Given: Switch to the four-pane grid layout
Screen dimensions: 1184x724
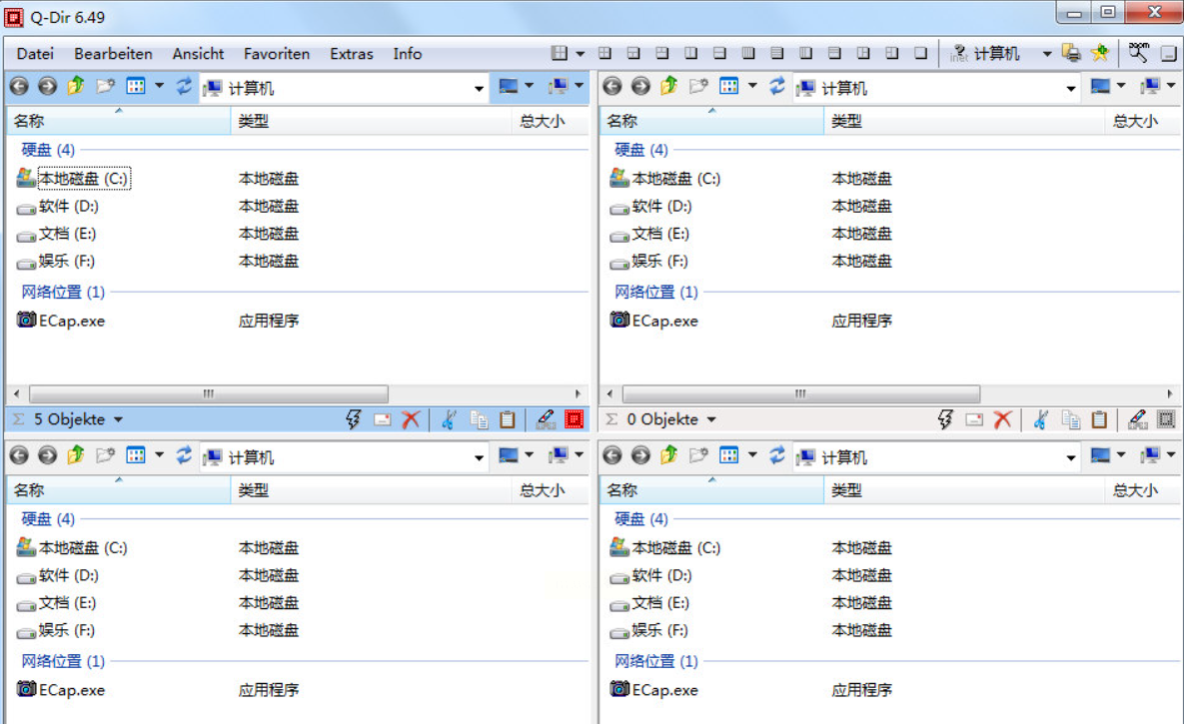Looking at the screenshot, I should [604, 53].
